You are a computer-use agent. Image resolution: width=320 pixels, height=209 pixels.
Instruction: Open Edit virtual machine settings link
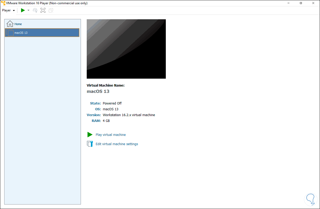point(117,144)
